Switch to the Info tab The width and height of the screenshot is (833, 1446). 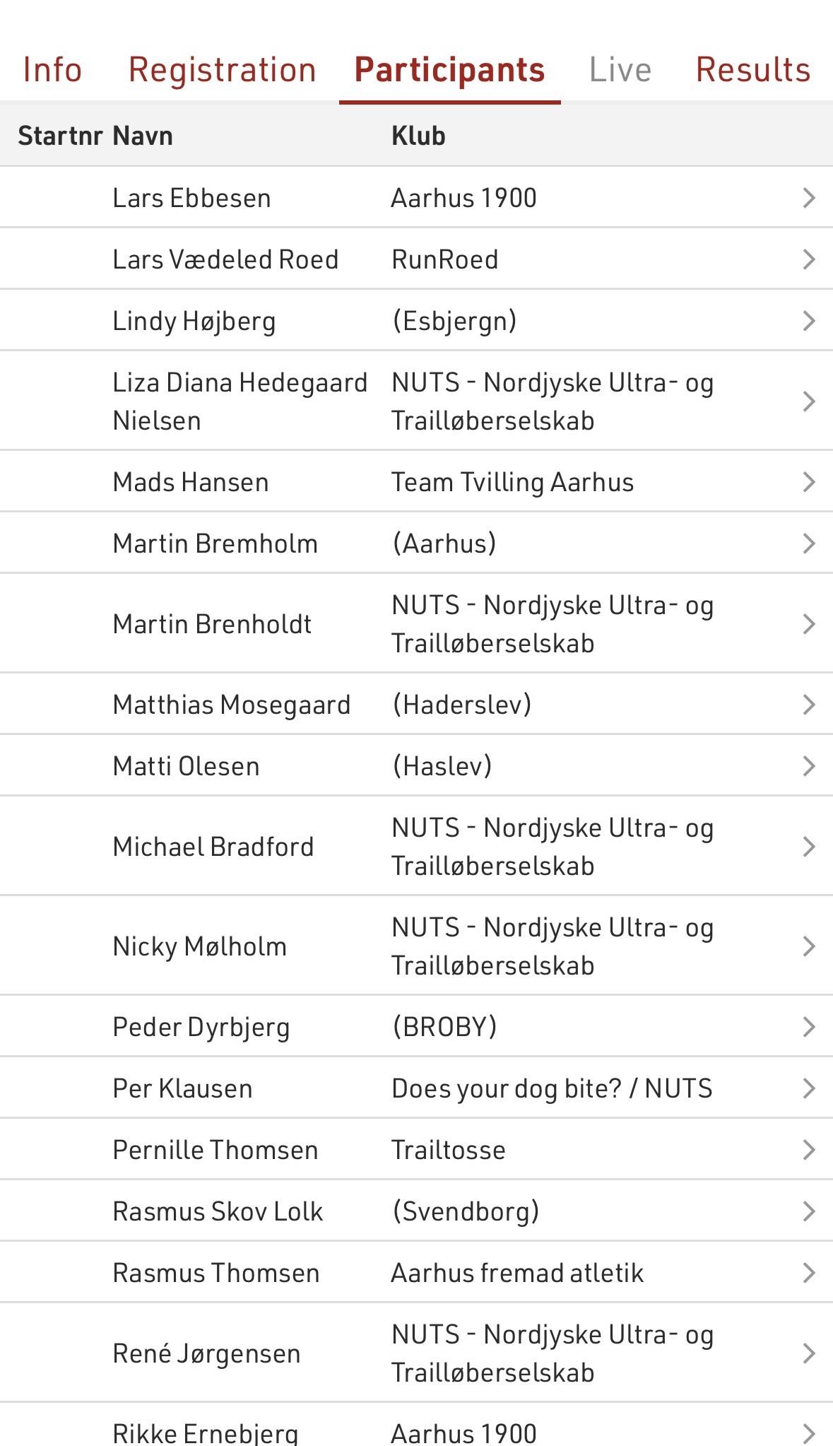click(52, 70)
